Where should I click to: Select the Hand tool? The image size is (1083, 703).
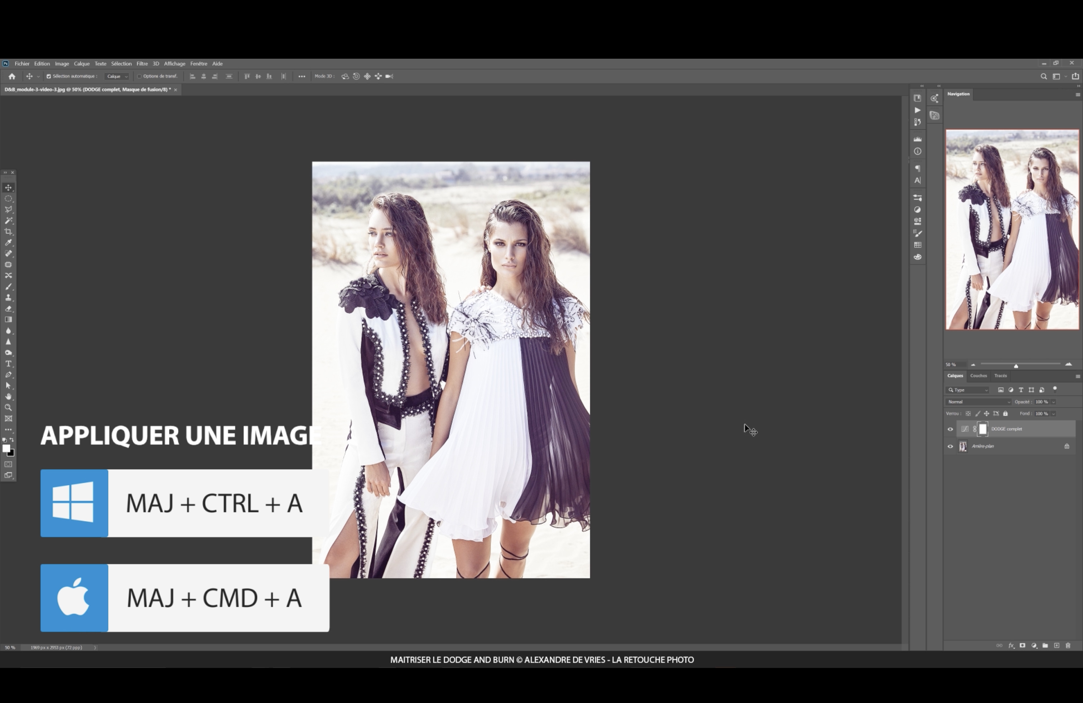pos(9,397)
